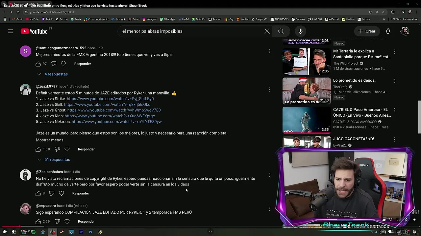This screenshot has width=421, height=236.
Task: Open the DistroKid bookmark
Action: tap(199, 19)
